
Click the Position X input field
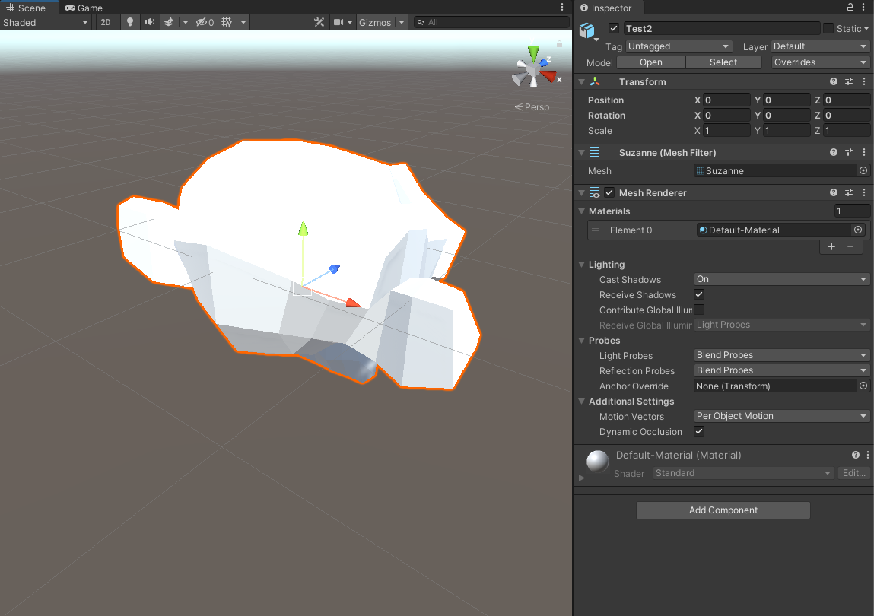(x=726, y=100)
